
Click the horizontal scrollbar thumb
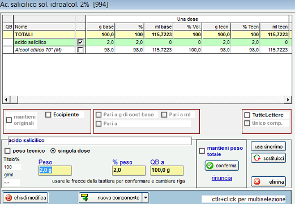coord(14,99)
